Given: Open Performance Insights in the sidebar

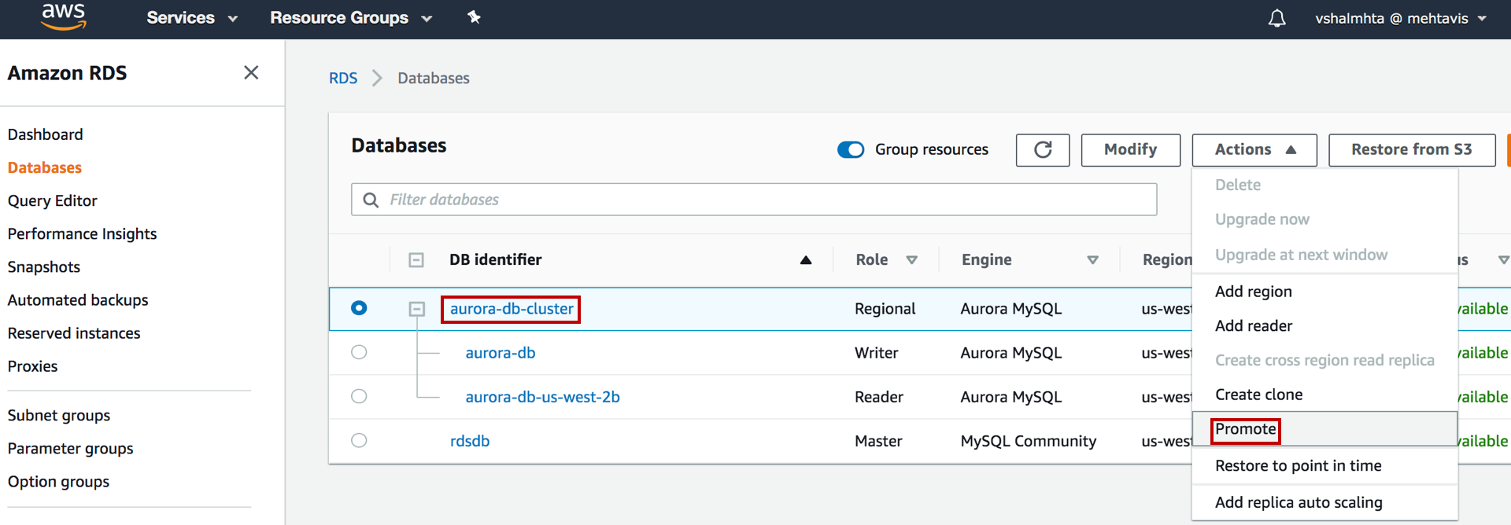Looking at the screenshot, I should (x=83, y=233).
